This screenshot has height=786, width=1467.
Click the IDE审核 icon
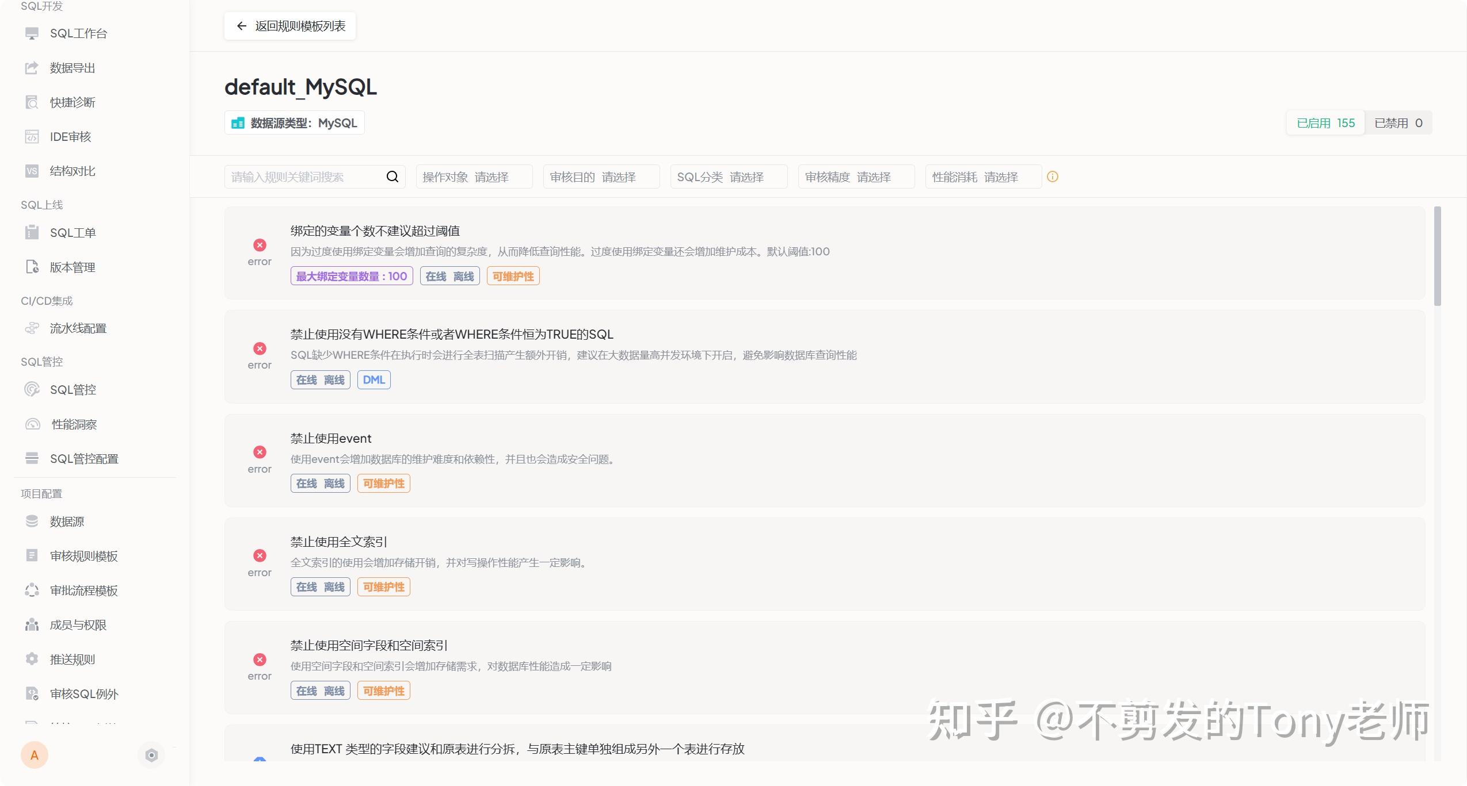coord(32,136)
